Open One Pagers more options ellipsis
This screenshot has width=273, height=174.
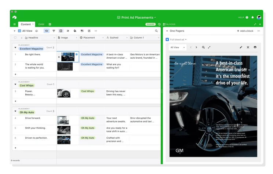[259, 31]
